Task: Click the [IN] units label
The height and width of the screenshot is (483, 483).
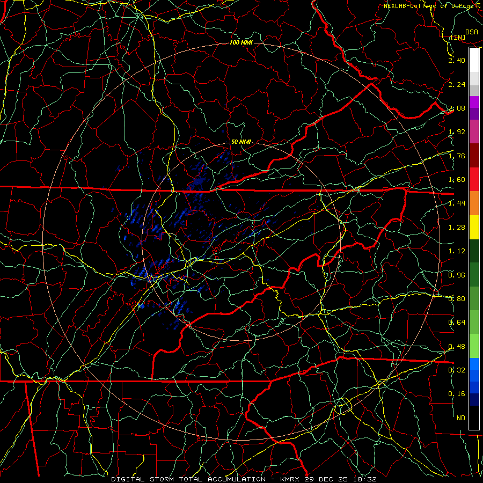Action: coord(458,37)
